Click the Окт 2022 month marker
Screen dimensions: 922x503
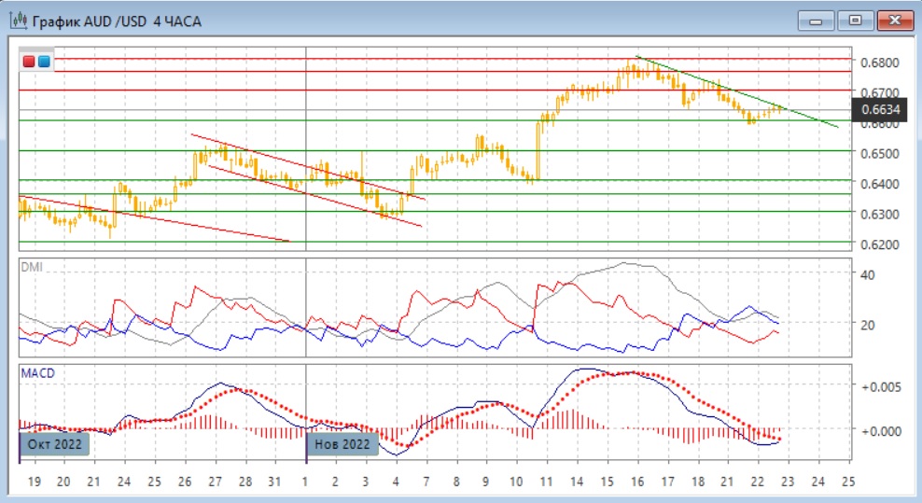56,444
